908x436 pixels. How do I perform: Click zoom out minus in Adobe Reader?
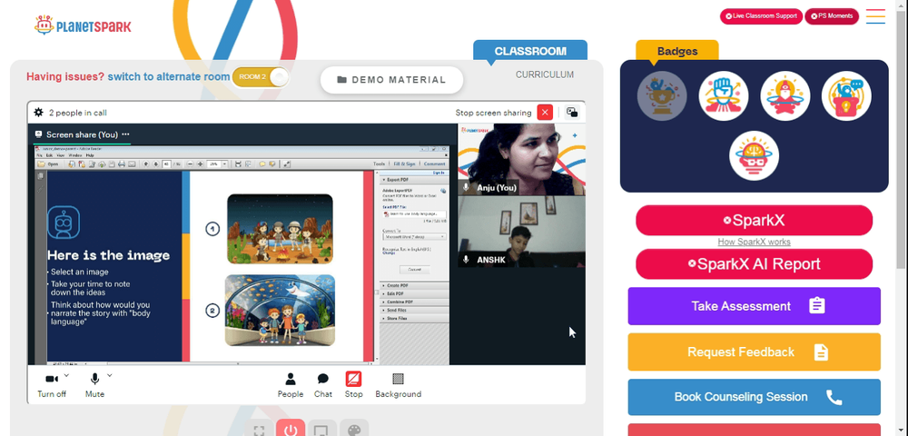191,163
